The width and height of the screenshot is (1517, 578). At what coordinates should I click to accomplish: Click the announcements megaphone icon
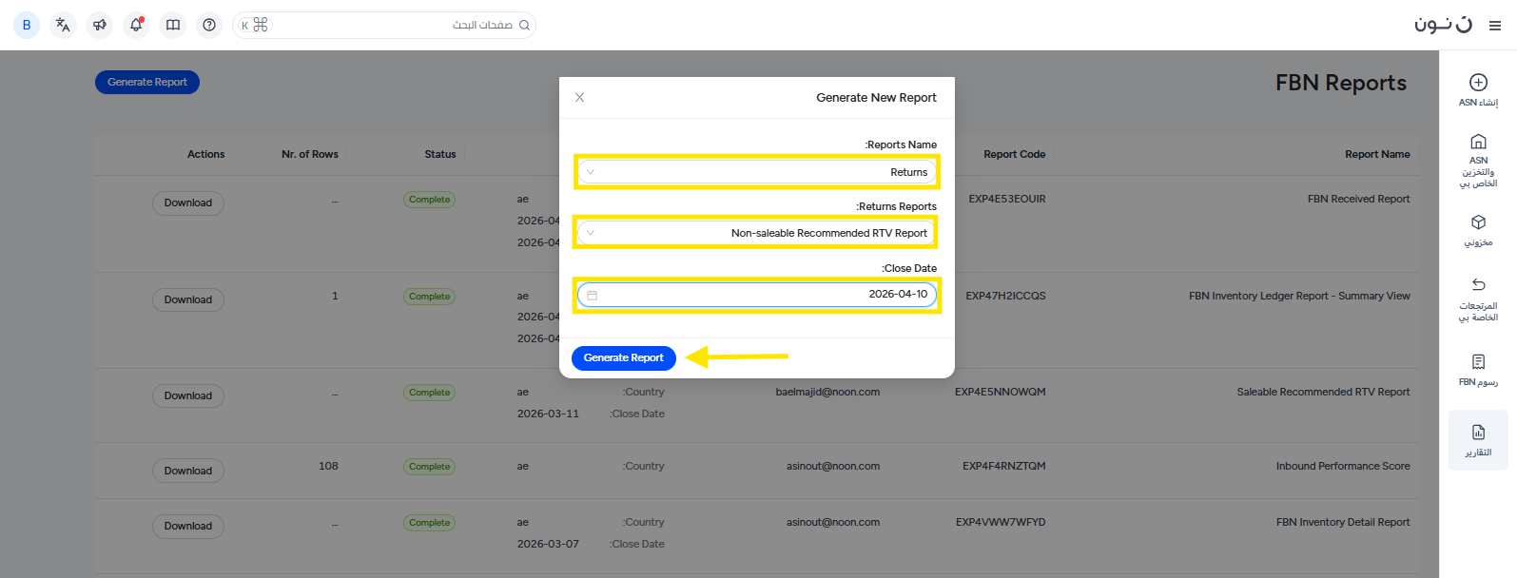pos(100,25)
